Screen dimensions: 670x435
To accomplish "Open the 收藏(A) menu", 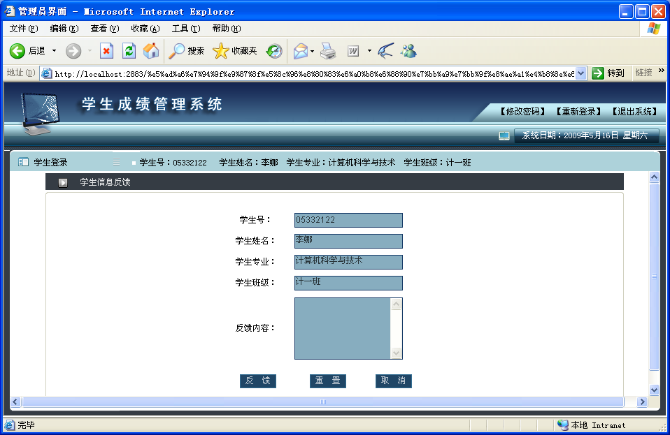I will pyautogui.click(x=145, y=29).
